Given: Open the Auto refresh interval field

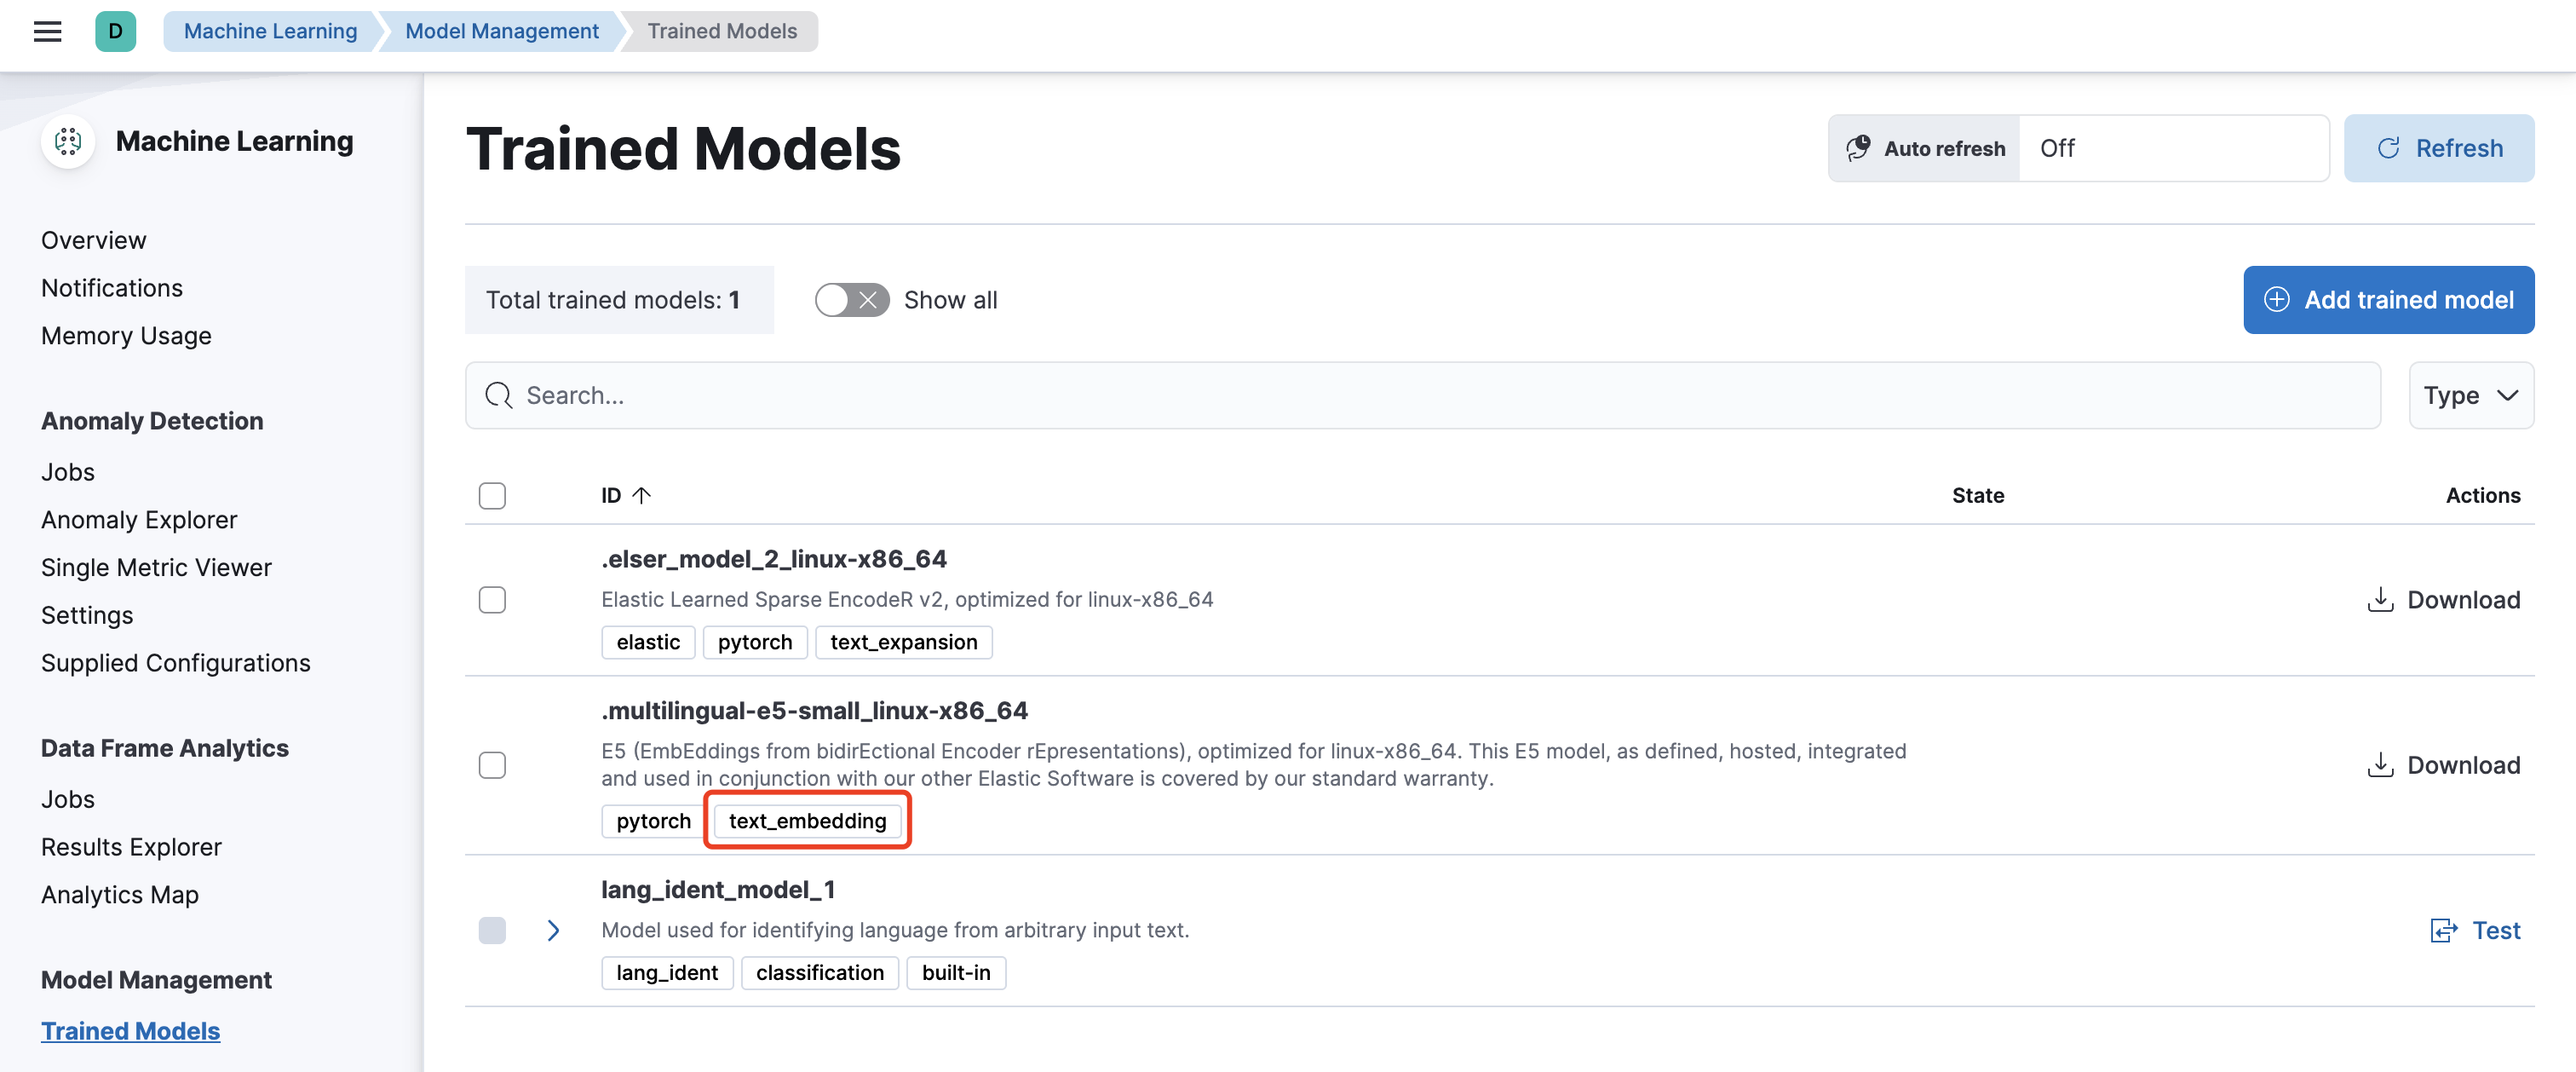Looking at the screenshot, I should 2172,148.
